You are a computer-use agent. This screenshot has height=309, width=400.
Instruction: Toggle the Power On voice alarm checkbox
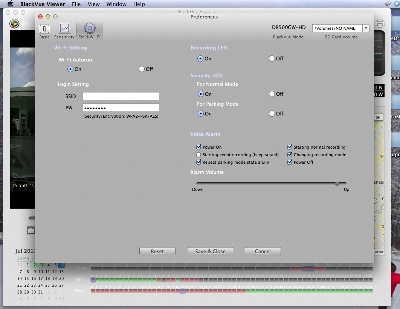point(198,147)
